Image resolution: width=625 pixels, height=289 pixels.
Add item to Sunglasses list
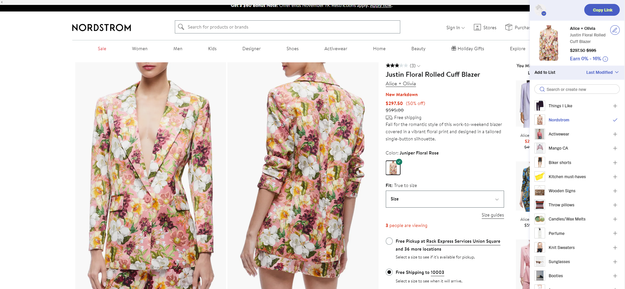(x=615, y=262)
